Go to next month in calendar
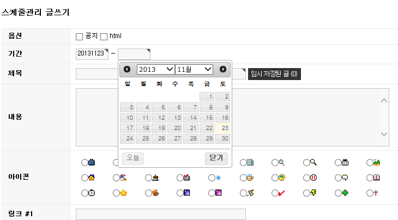398x220 pixels. 223,69
